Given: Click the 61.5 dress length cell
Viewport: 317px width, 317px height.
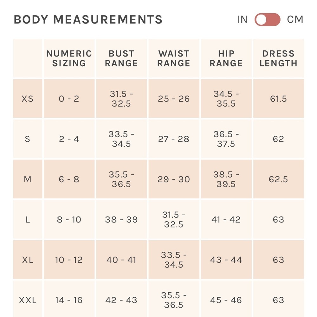Looking at the screenshot, I should tap(278, 99).
